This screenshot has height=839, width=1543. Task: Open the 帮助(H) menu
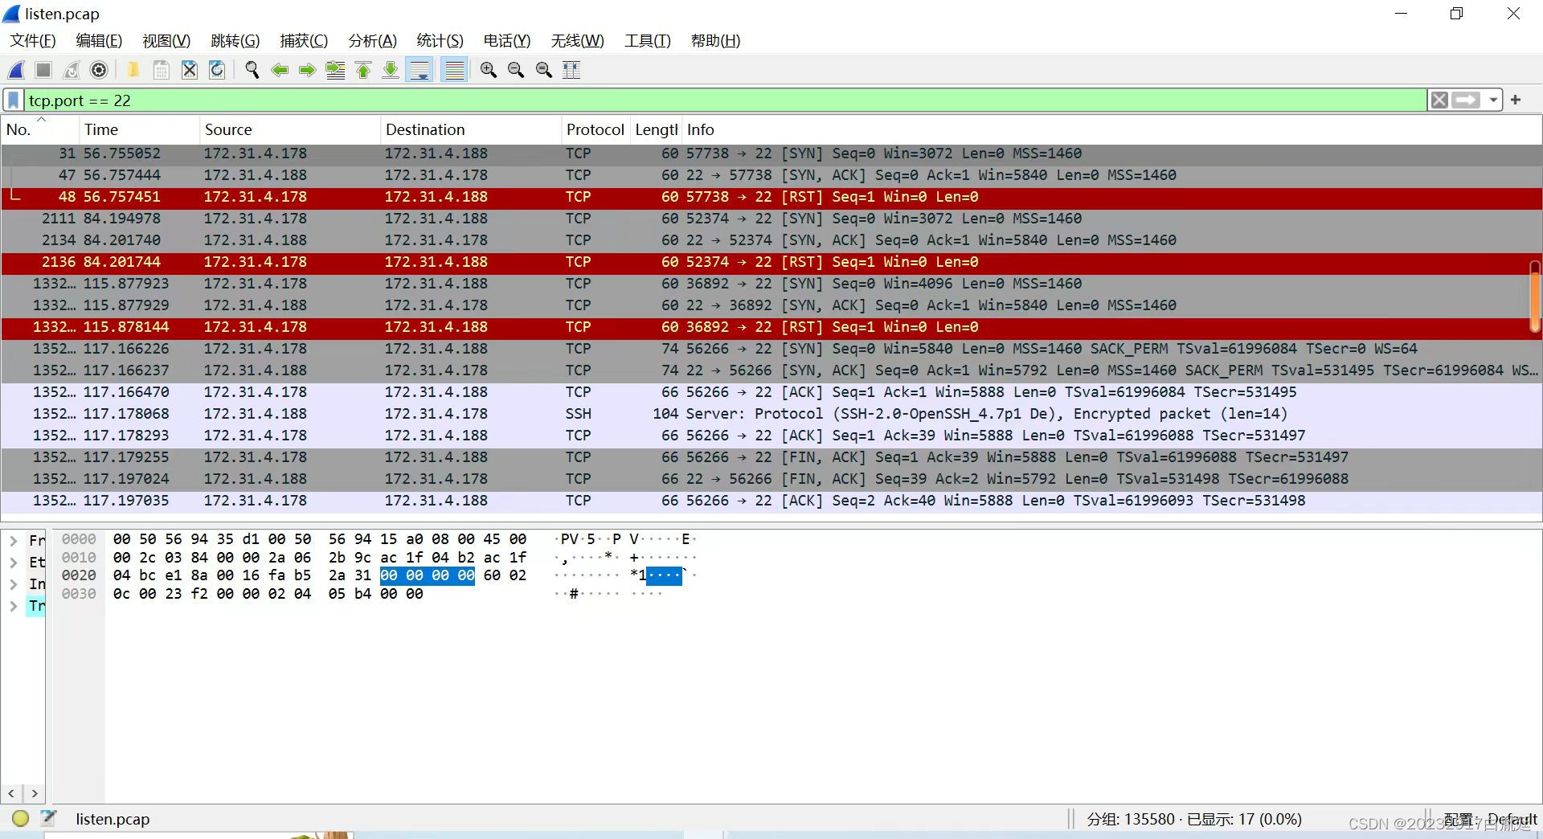tap(715, 40)
